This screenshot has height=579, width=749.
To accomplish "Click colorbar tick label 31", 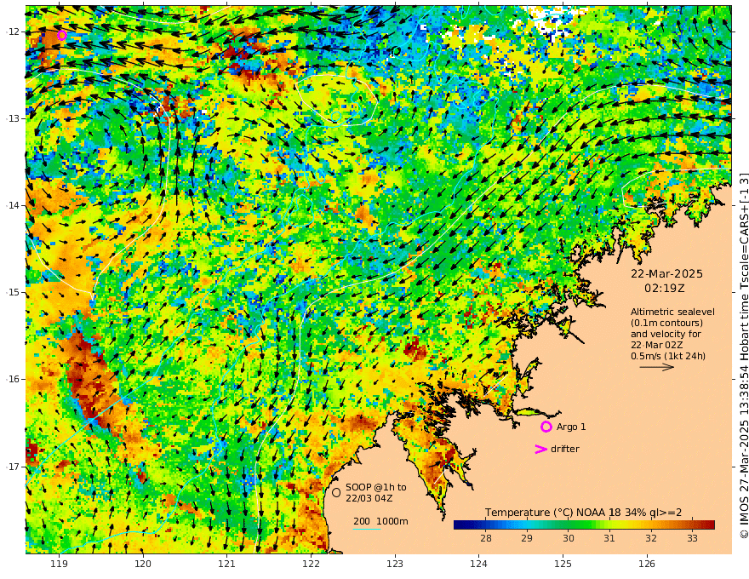I will pos(609,538).
